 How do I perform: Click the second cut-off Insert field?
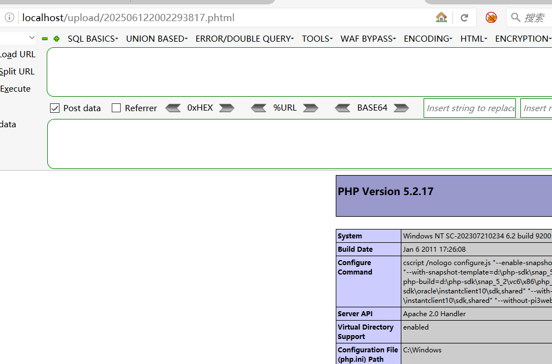[536, 108]
